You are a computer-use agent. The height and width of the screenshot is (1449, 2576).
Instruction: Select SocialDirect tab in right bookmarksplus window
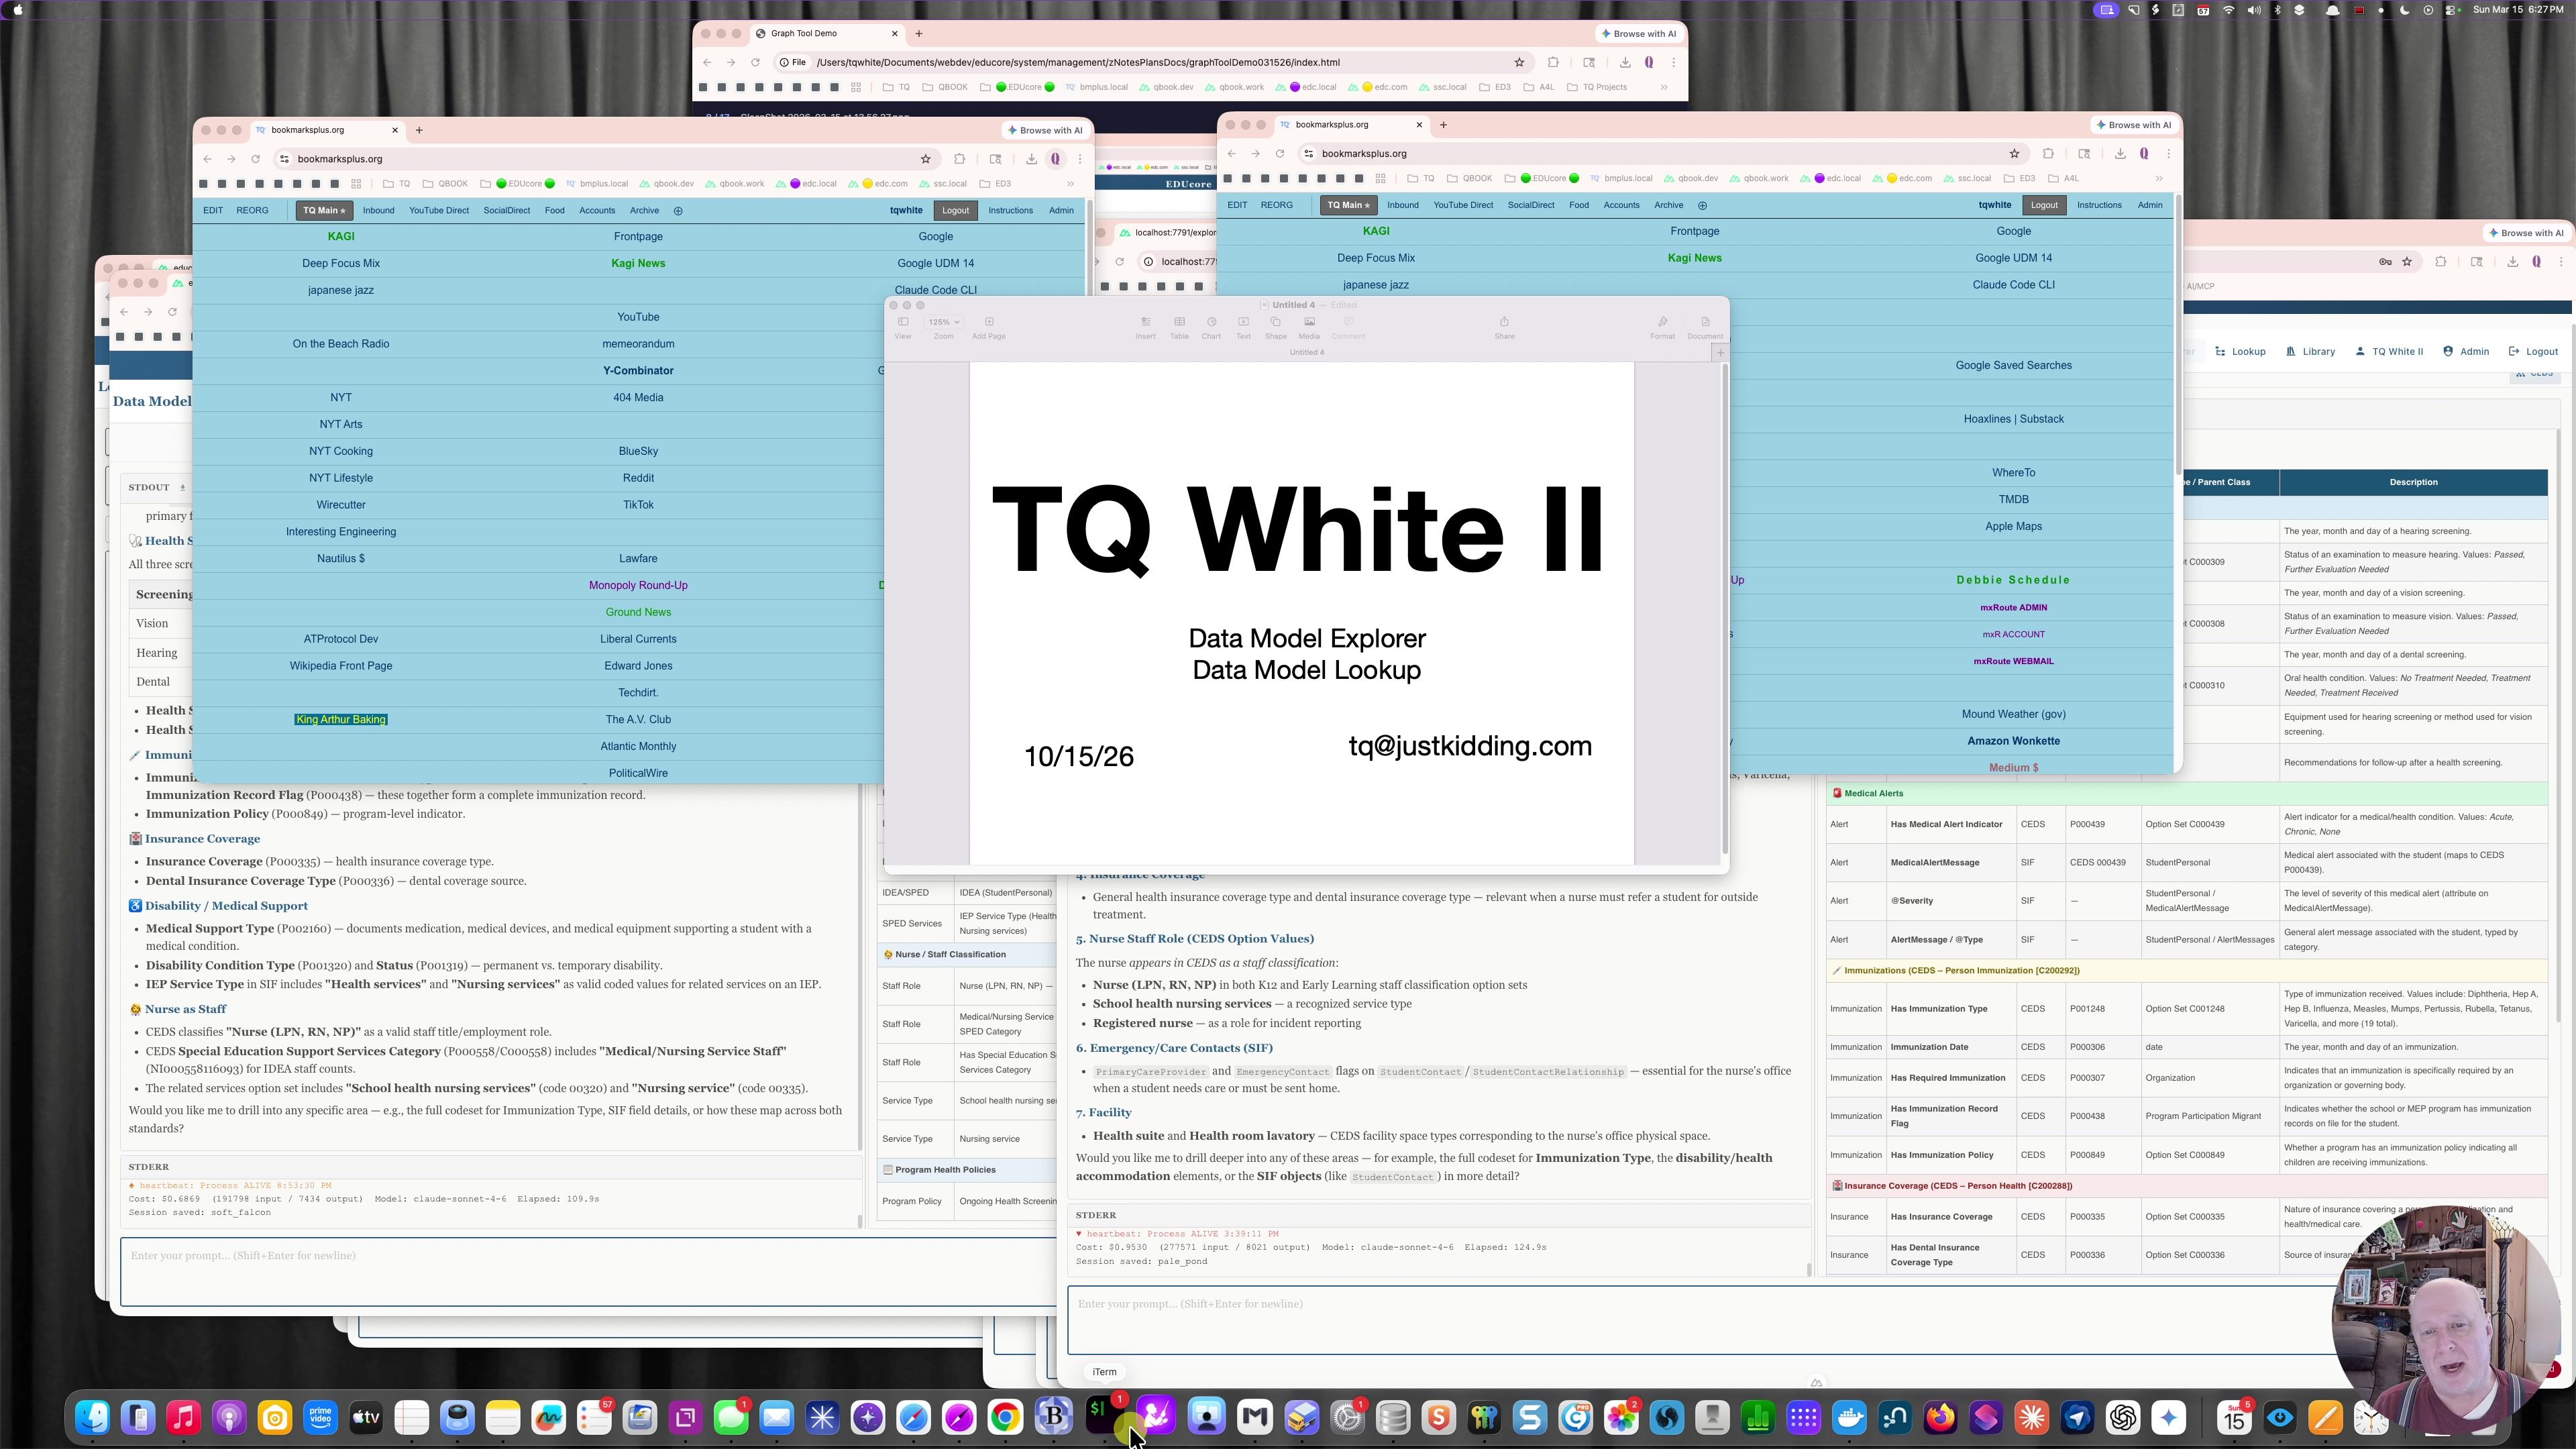point(1530,205)
